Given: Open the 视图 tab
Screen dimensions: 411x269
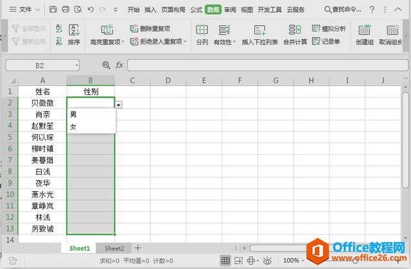Looking at the screenshot, I should click(x=247, y=10).
